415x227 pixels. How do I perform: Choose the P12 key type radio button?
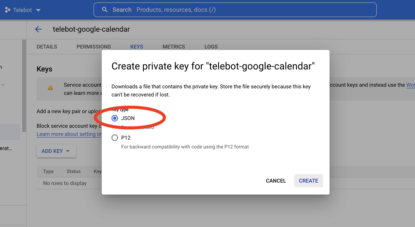(x=115, y=138)
